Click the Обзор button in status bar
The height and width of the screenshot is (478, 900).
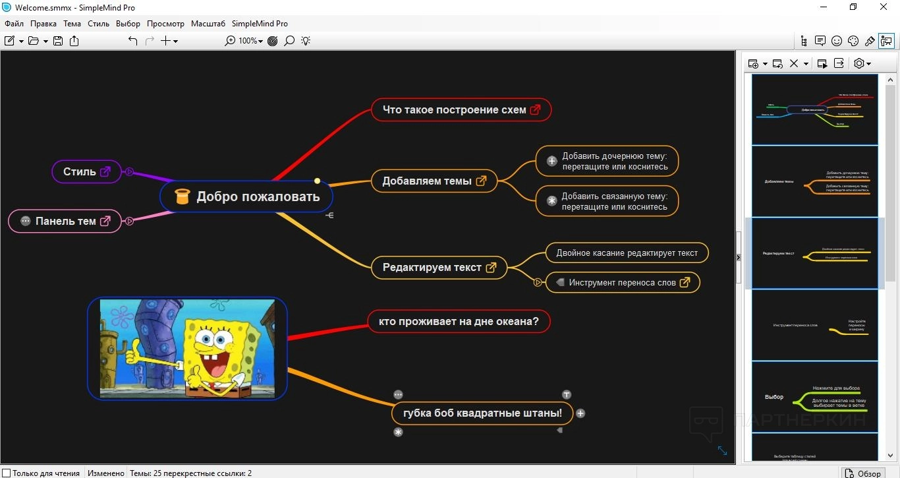863,473
